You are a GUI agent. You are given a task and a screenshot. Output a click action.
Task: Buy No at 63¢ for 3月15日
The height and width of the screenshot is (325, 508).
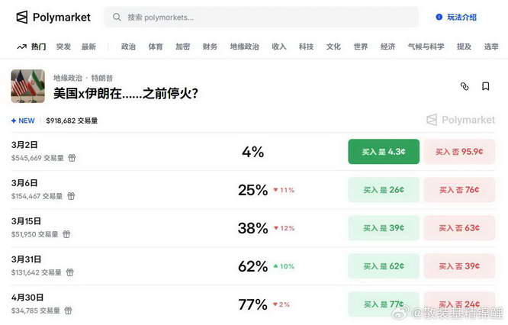coord(459,228)
